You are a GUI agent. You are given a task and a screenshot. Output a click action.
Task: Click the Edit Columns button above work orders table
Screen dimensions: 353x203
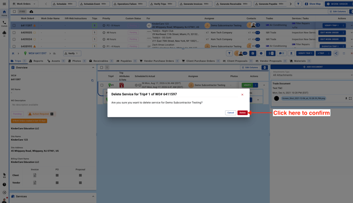tap(338, 12)
